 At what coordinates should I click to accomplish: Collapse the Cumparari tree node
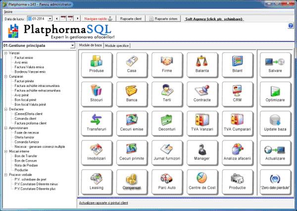coord(4,77)
